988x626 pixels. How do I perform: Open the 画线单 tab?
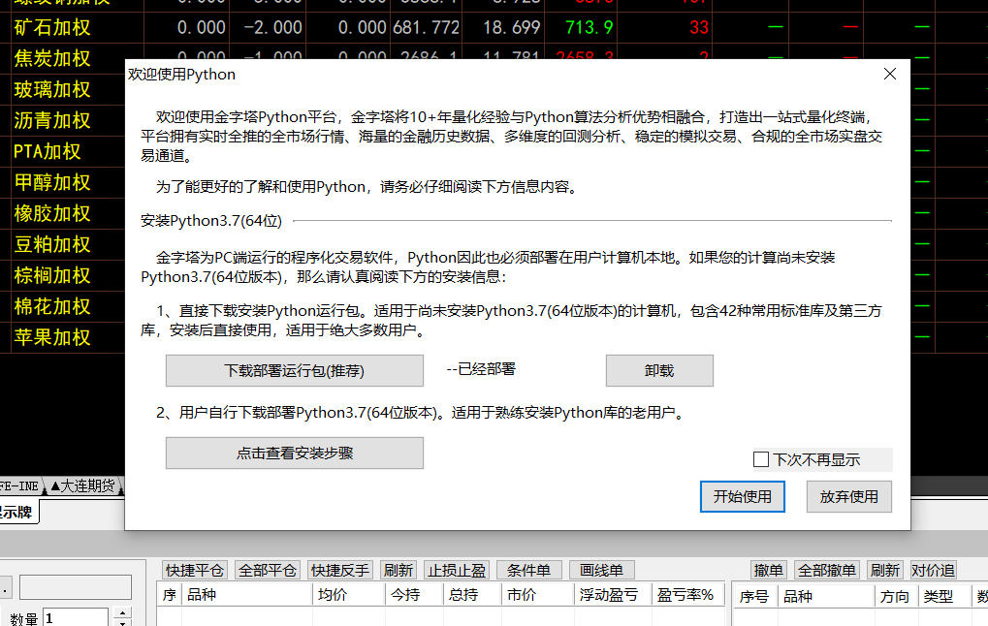click(602, 570)
